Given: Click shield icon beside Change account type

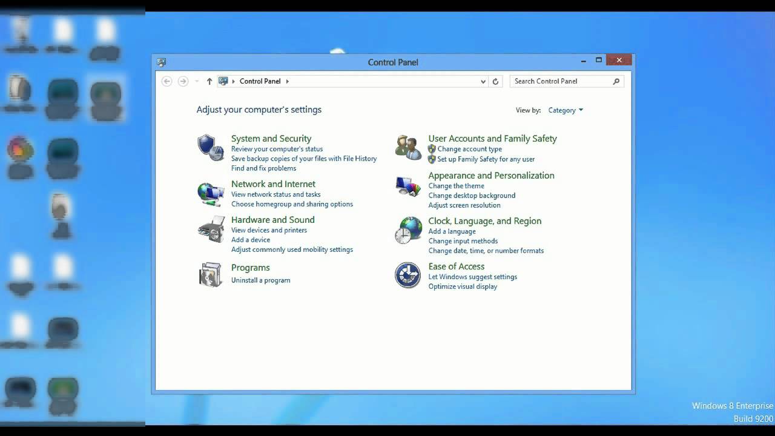Looking at the screenshot, I should click(432, 149).
